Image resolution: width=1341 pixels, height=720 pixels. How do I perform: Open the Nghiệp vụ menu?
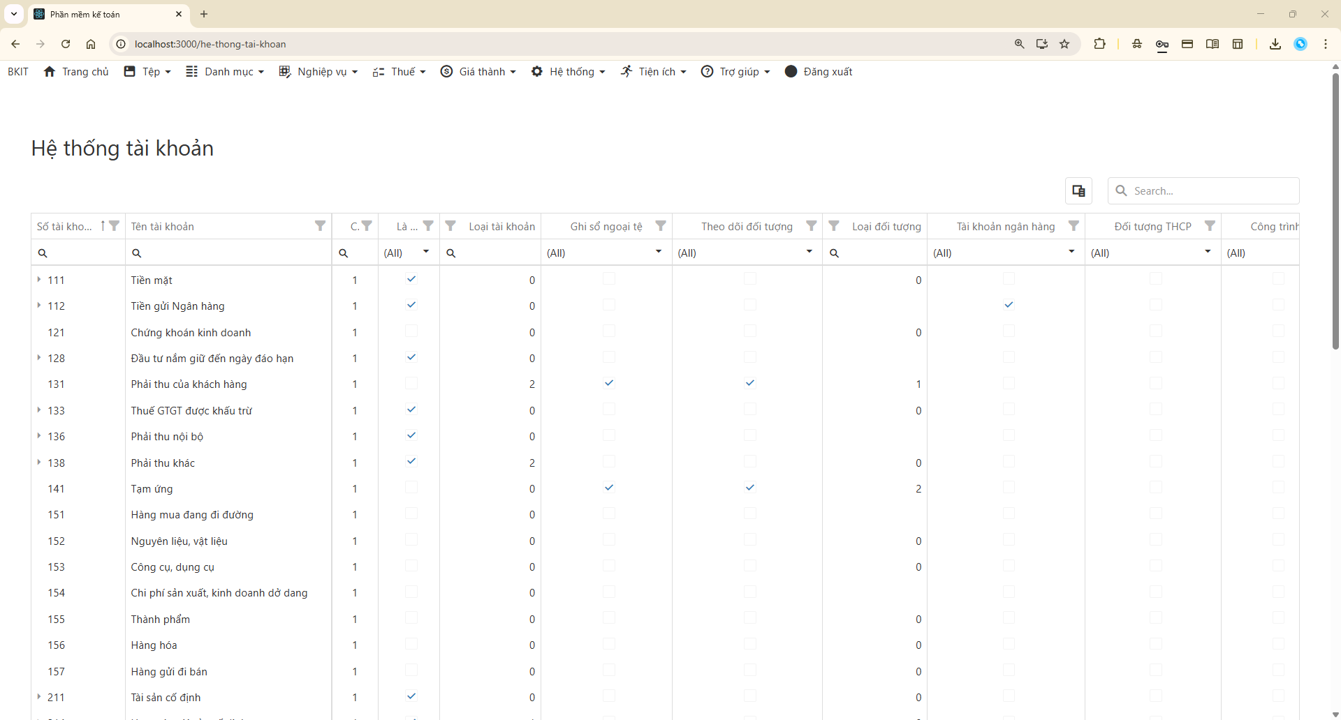tap(318, 72)
